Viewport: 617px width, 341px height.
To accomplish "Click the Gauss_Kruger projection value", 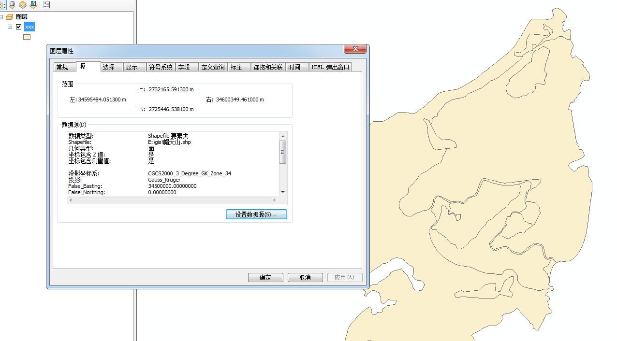I will coord(164,180).
